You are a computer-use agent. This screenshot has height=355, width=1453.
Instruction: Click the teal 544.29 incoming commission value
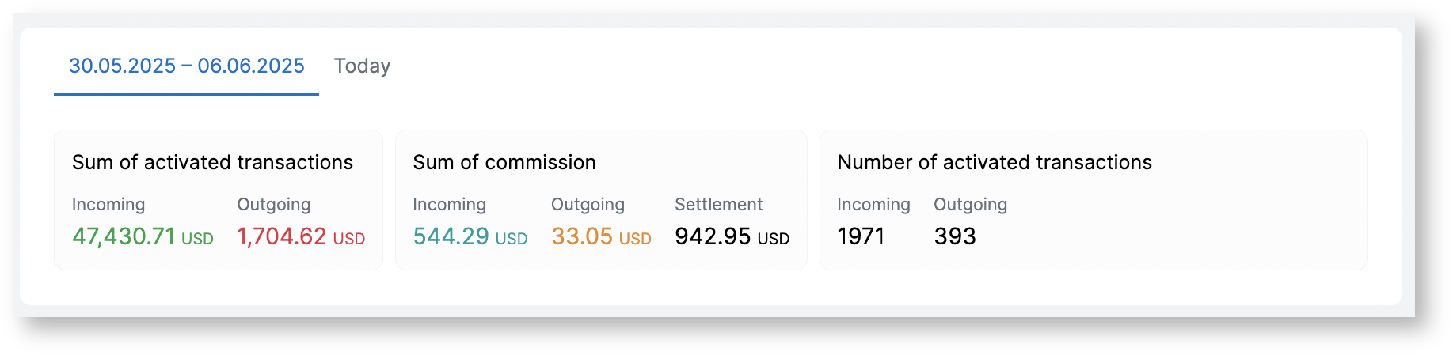tap(451, 236)
